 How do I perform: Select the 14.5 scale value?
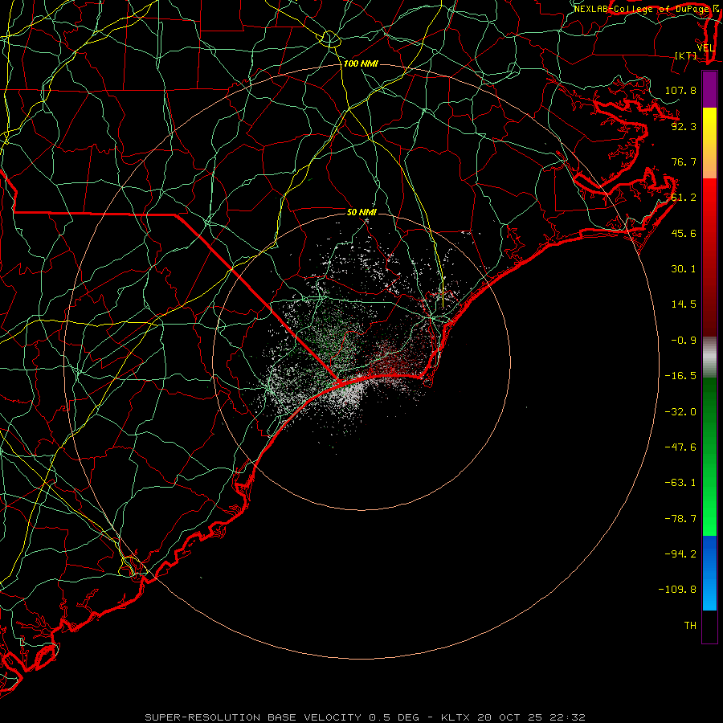click(x=684, y=304)
